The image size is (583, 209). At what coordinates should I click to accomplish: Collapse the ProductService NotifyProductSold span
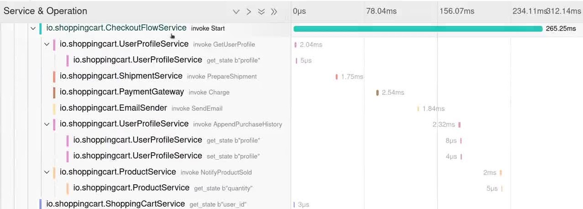47,172
